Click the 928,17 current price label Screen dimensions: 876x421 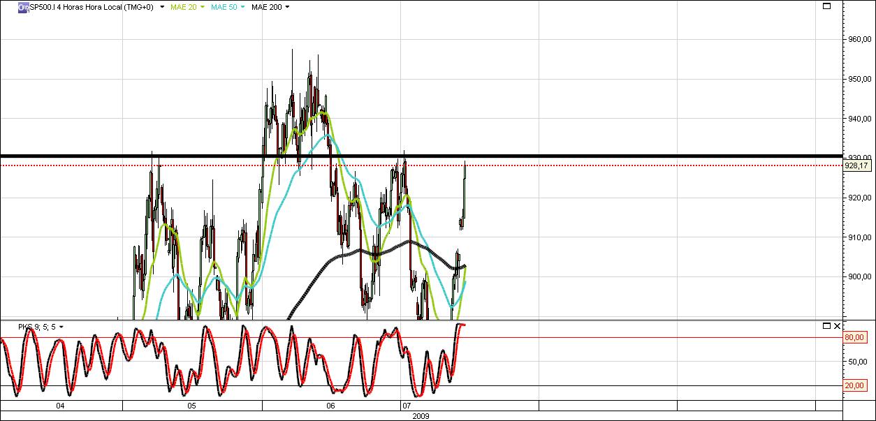[x=856, y=166]
